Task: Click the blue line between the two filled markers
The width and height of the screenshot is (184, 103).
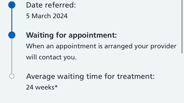Action: point(12,20)
